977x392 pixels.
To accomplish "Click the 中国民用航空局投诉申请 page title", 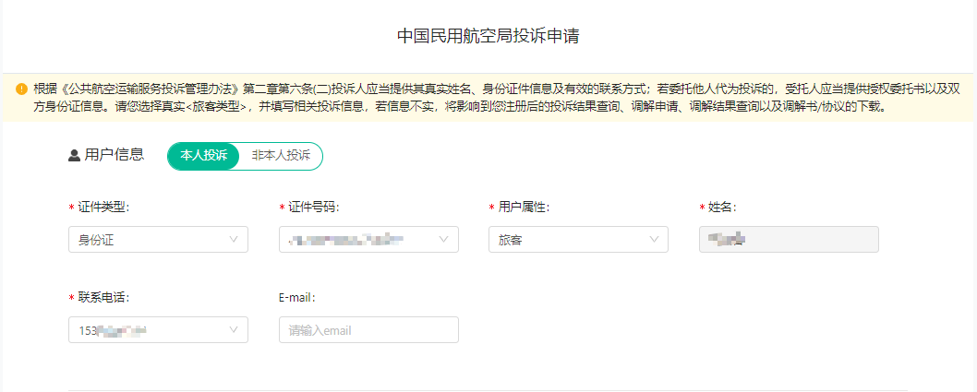I will (488, 36).
